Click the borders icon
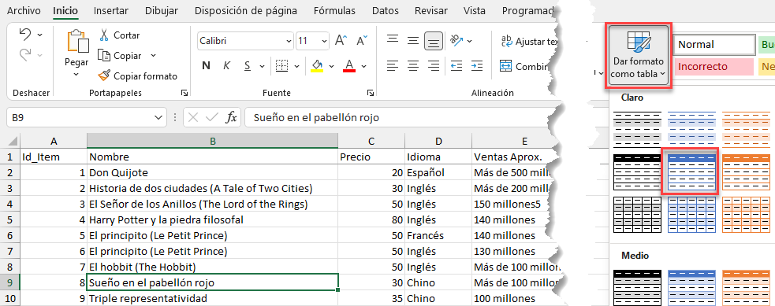Screen dimensions: 775x306 click(281, 66)
